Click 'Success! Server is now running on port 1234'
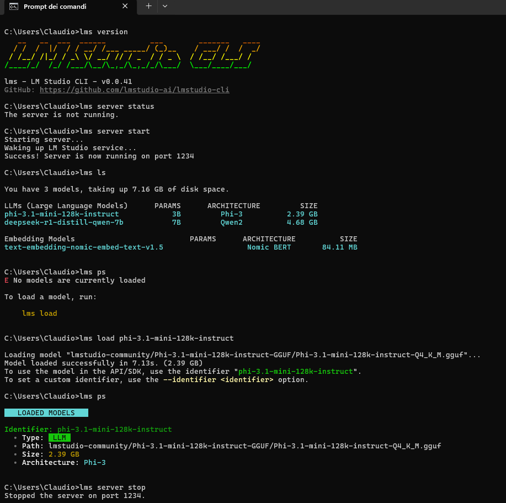 coord(99,156)
